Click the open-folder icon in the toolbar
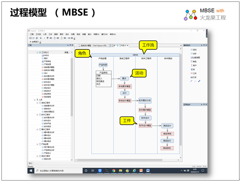The image size is (240, 182). pyautogui.click(x=33, y=38)
